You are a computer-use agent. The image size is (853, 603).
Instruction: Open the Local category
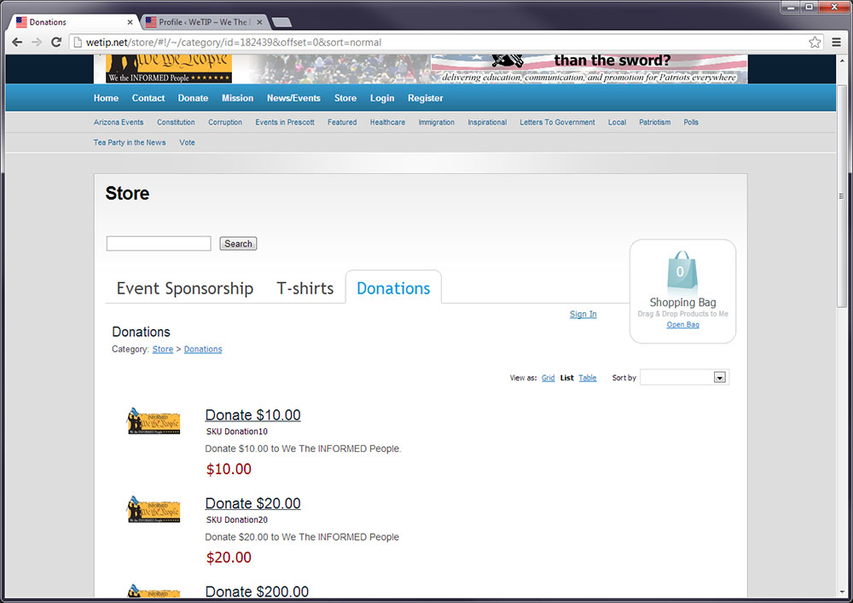(x=617, y=122)
